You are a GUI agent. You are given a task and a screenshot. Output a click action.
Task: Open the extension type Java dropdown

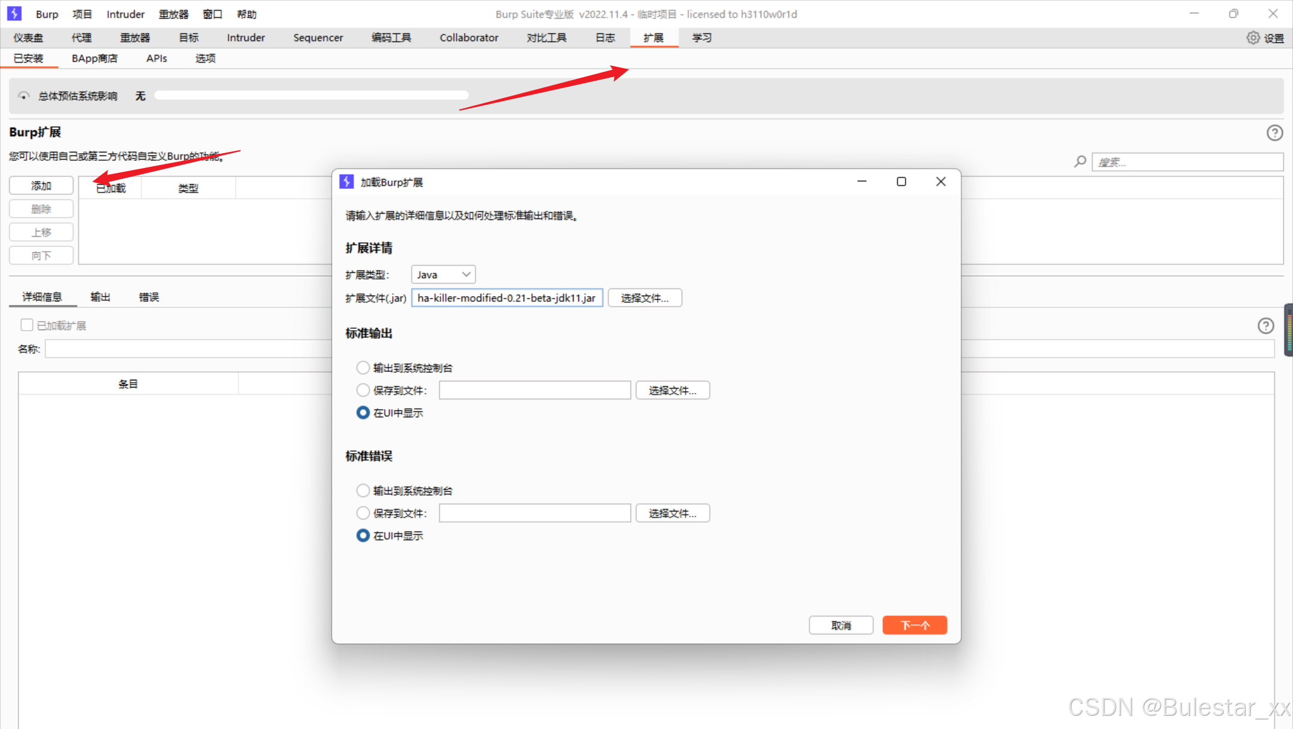tap(443, 274)
